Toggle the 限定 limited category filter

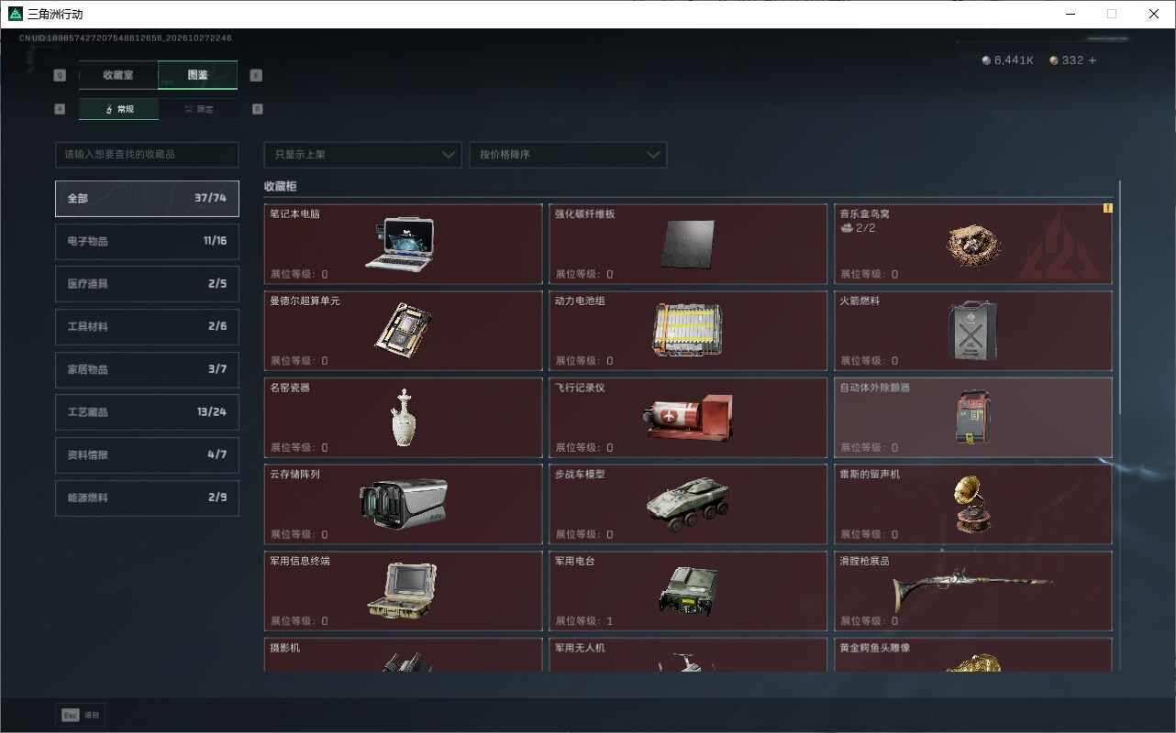[198, 109]
